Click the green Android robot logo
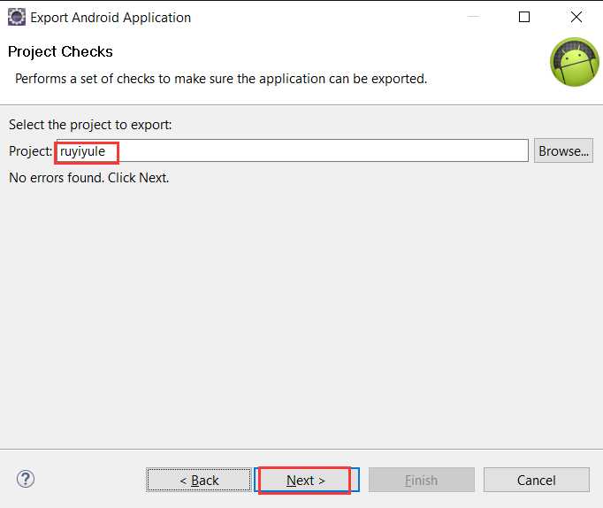Screen dimensions: 603x508 pyautogui.click(x=574, y=62)
